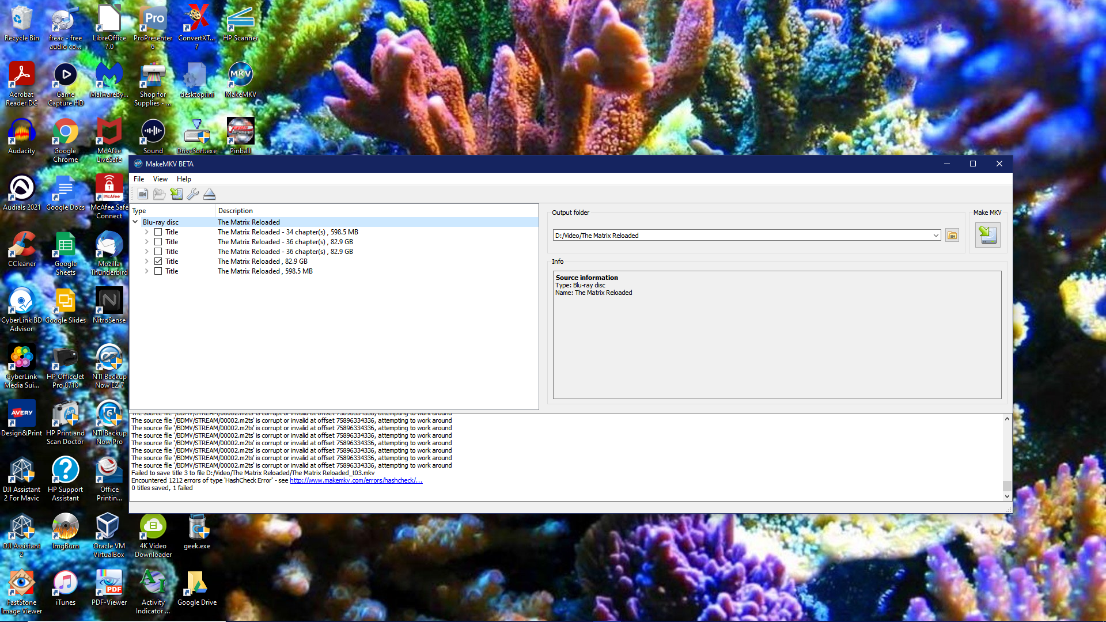This screenshot has width=1106, height=622.
Task: Select the Acrobat Reader DC desktop icon
Action: (x=22, y=84)
